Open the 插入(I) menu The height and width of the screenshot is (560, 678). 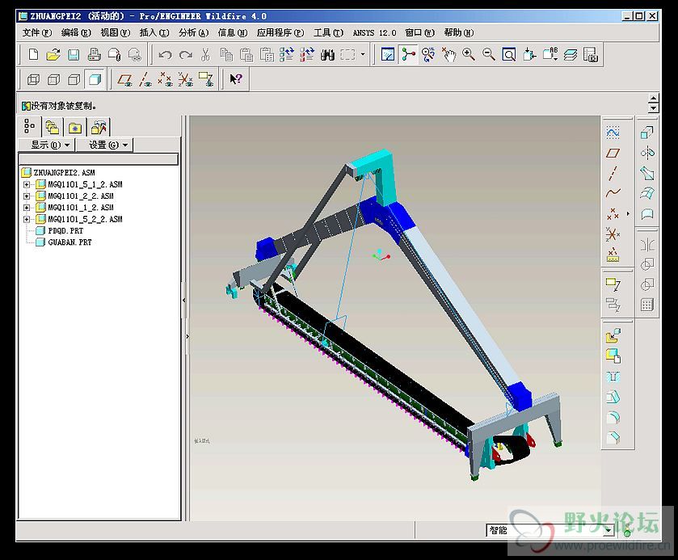pyautogui.click(x=154, y=33)
